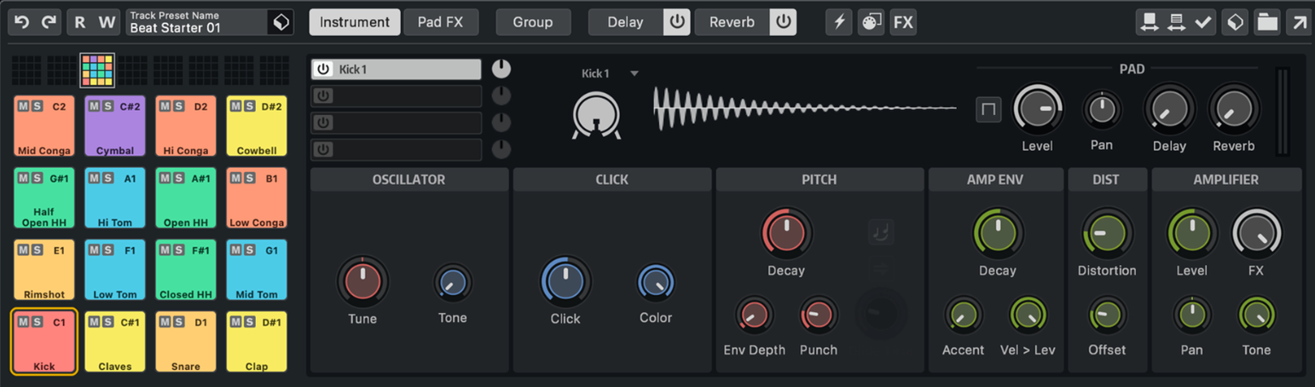Click the lightning bolt icon

click(x=839, y=22)
